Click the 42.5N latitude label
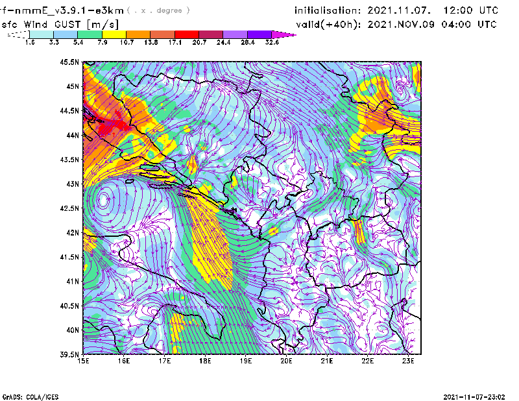The width and height of the screenshot is (519, 401). 69,208
